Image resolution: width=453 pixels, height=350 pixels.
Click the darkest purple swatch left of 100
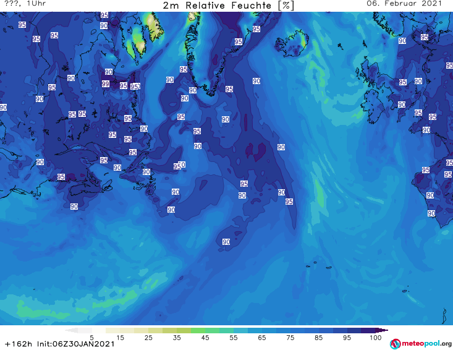coord(368,330)
